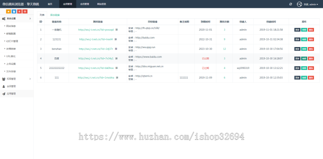Viewport: 323px width, 159px height.
Task: Click the blue document shortcut icon
Action: (x=14, y=11)
